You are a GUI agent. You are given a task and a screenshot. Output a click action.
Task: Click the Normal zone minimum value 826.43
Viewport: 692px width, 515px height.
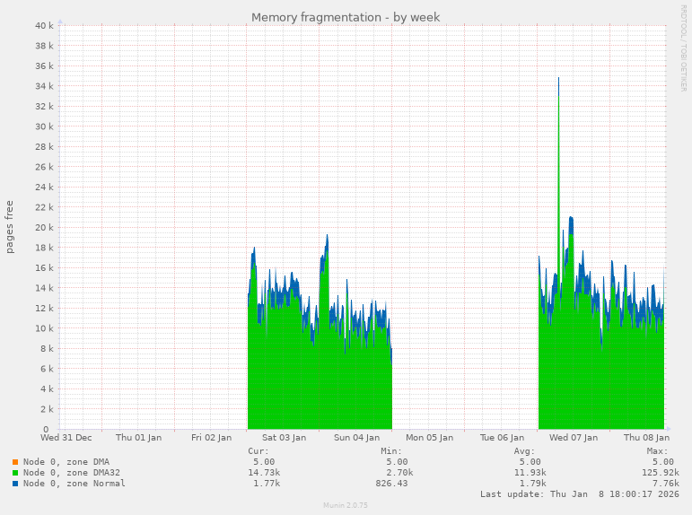pyautogui.click(x=391, y=484)
